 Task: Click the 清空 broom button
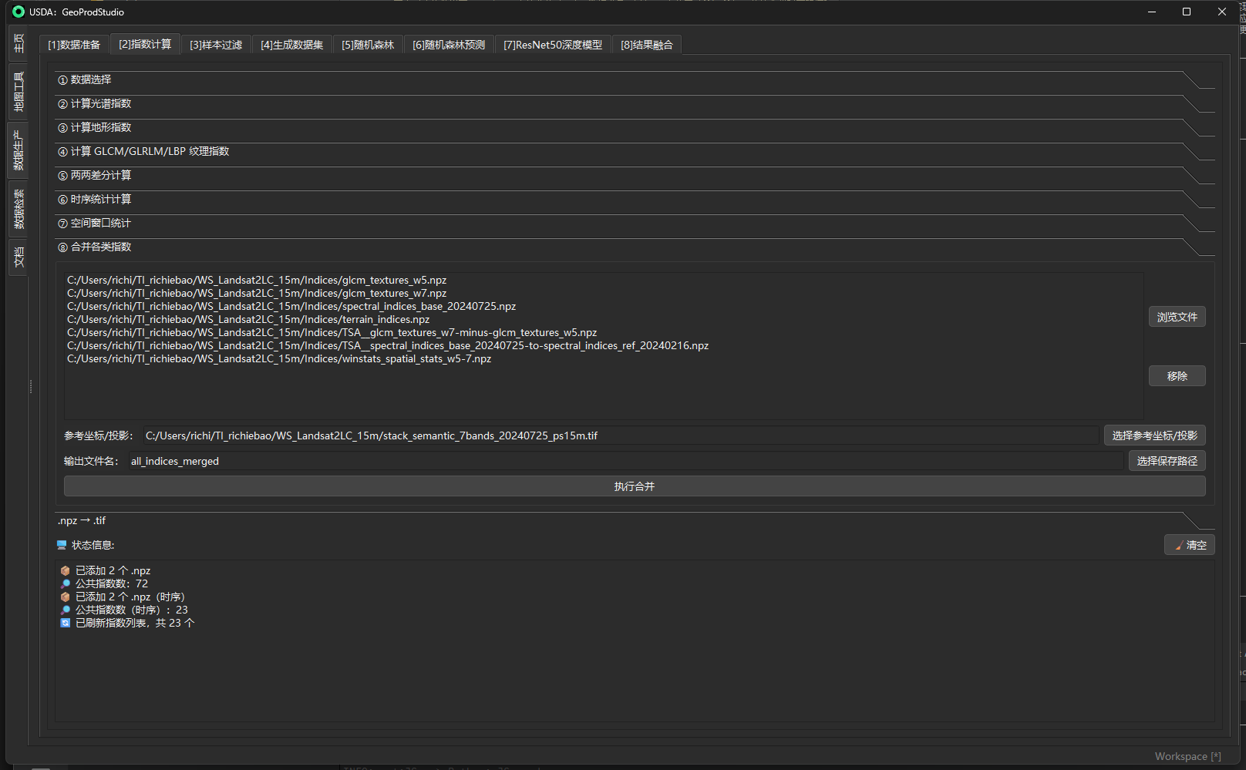[1189, 545]
